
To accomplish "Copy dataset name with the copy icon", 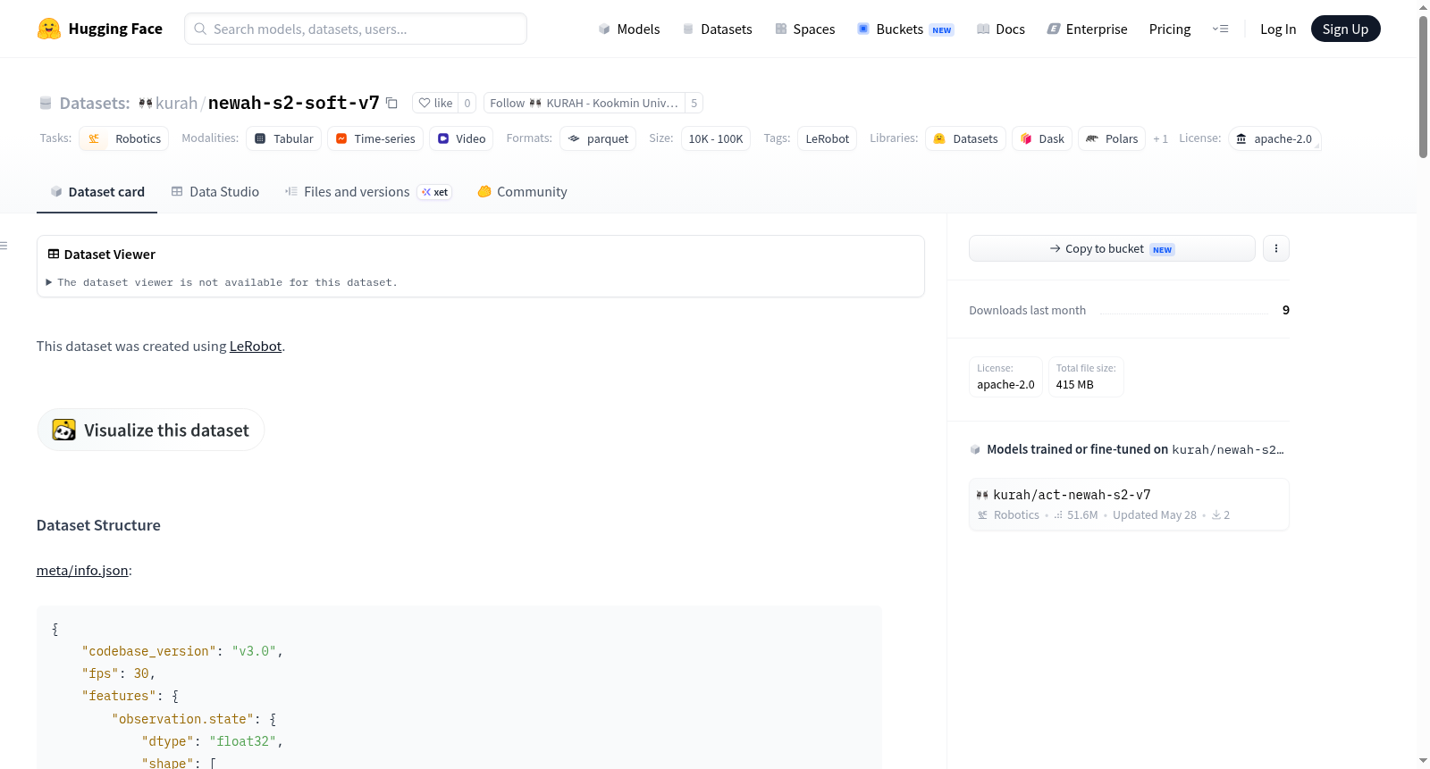I will (391, 103).
